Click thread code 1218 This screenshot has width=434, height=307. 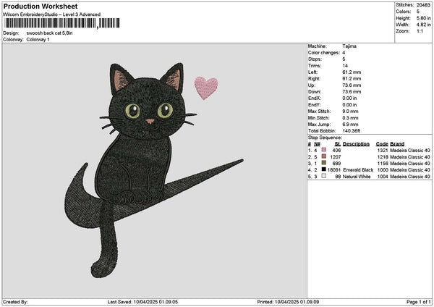383,157
